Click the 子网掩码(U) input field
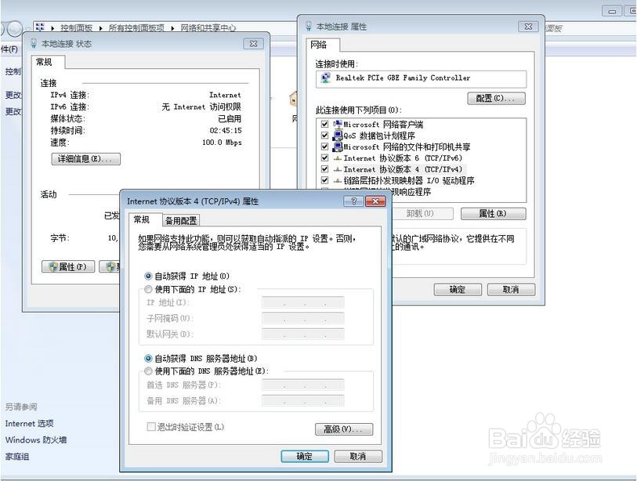Viewport: 637px width, 481px height. [303, 319]
